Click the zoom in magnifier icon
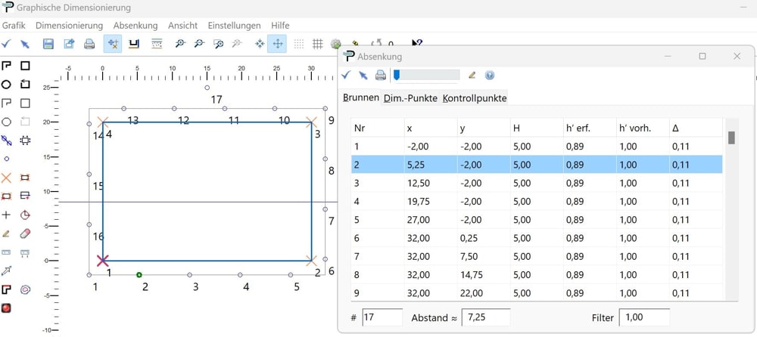 click(x=180, y=44)
